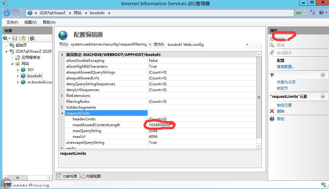Click the property grid scroll up arrow
This screenshot has height=189, width=329.
point(259,54)
